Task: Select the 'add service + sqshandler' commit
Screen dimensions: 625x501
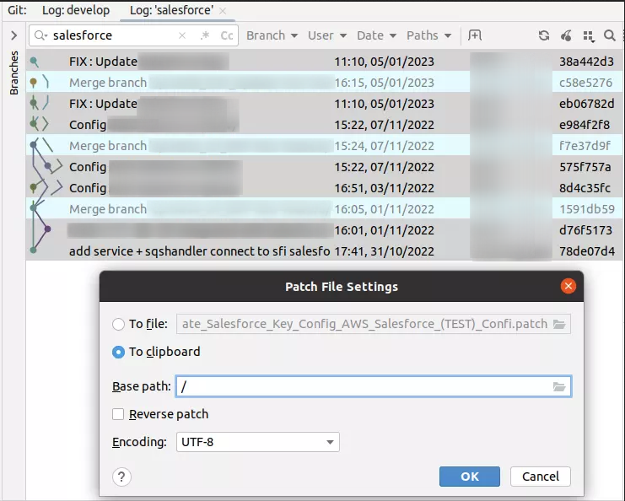Action: tap(324, 251)
